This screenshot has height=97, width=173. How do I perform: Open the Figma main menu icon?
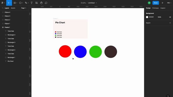(x=2, y=3)
